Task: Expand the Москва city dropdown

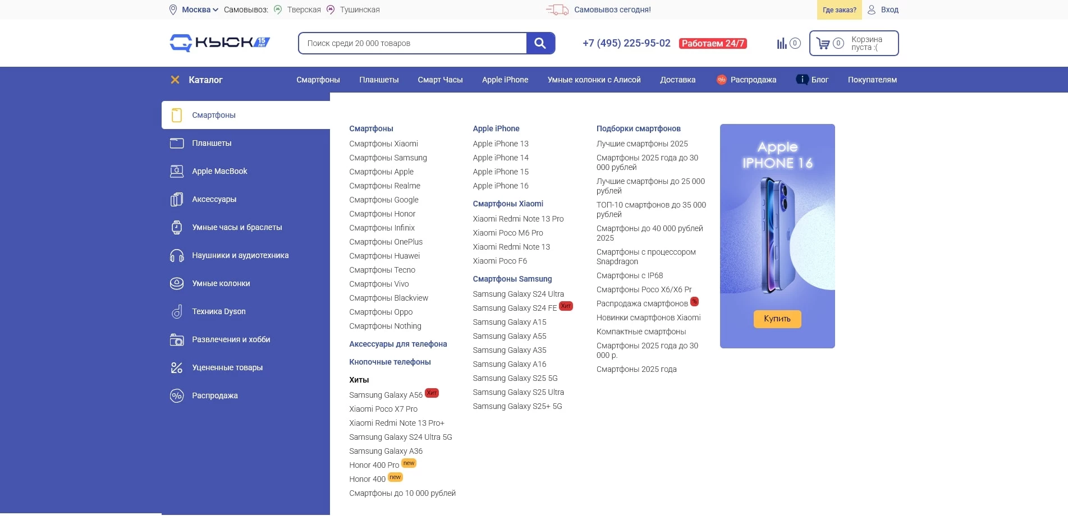Action: coord(199,10)
